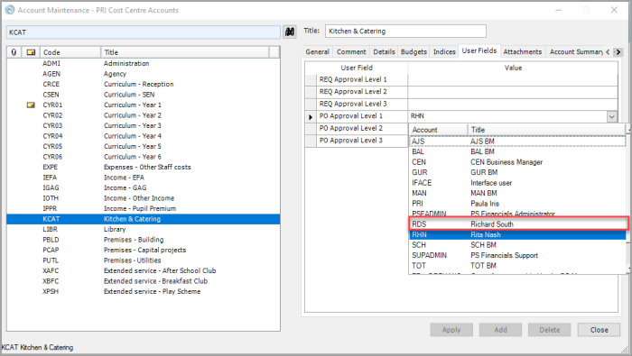Click the KCAT account search field
The width and height of the screenshot is (632, 356).
[x=143, y=32]
